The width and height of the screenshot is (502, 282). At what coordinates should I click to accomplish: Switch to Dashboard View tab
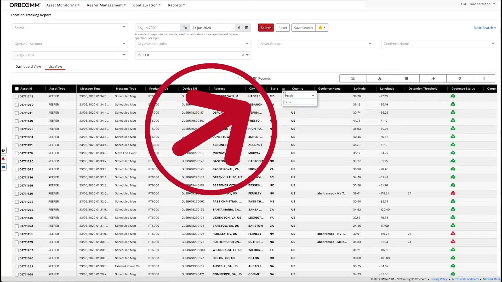click(28, 66)
